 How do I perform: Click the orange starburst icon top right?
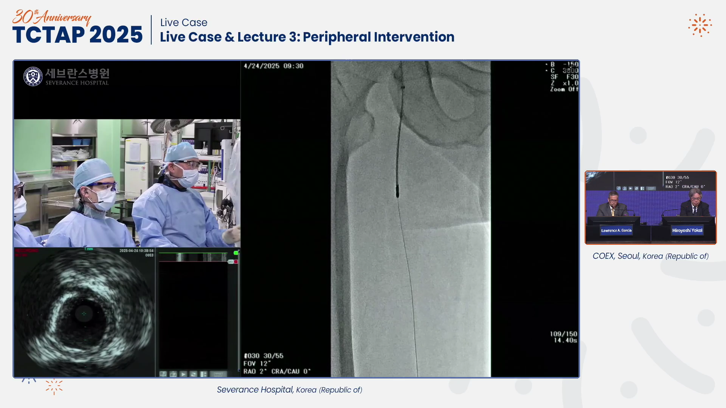click(700, 25)
